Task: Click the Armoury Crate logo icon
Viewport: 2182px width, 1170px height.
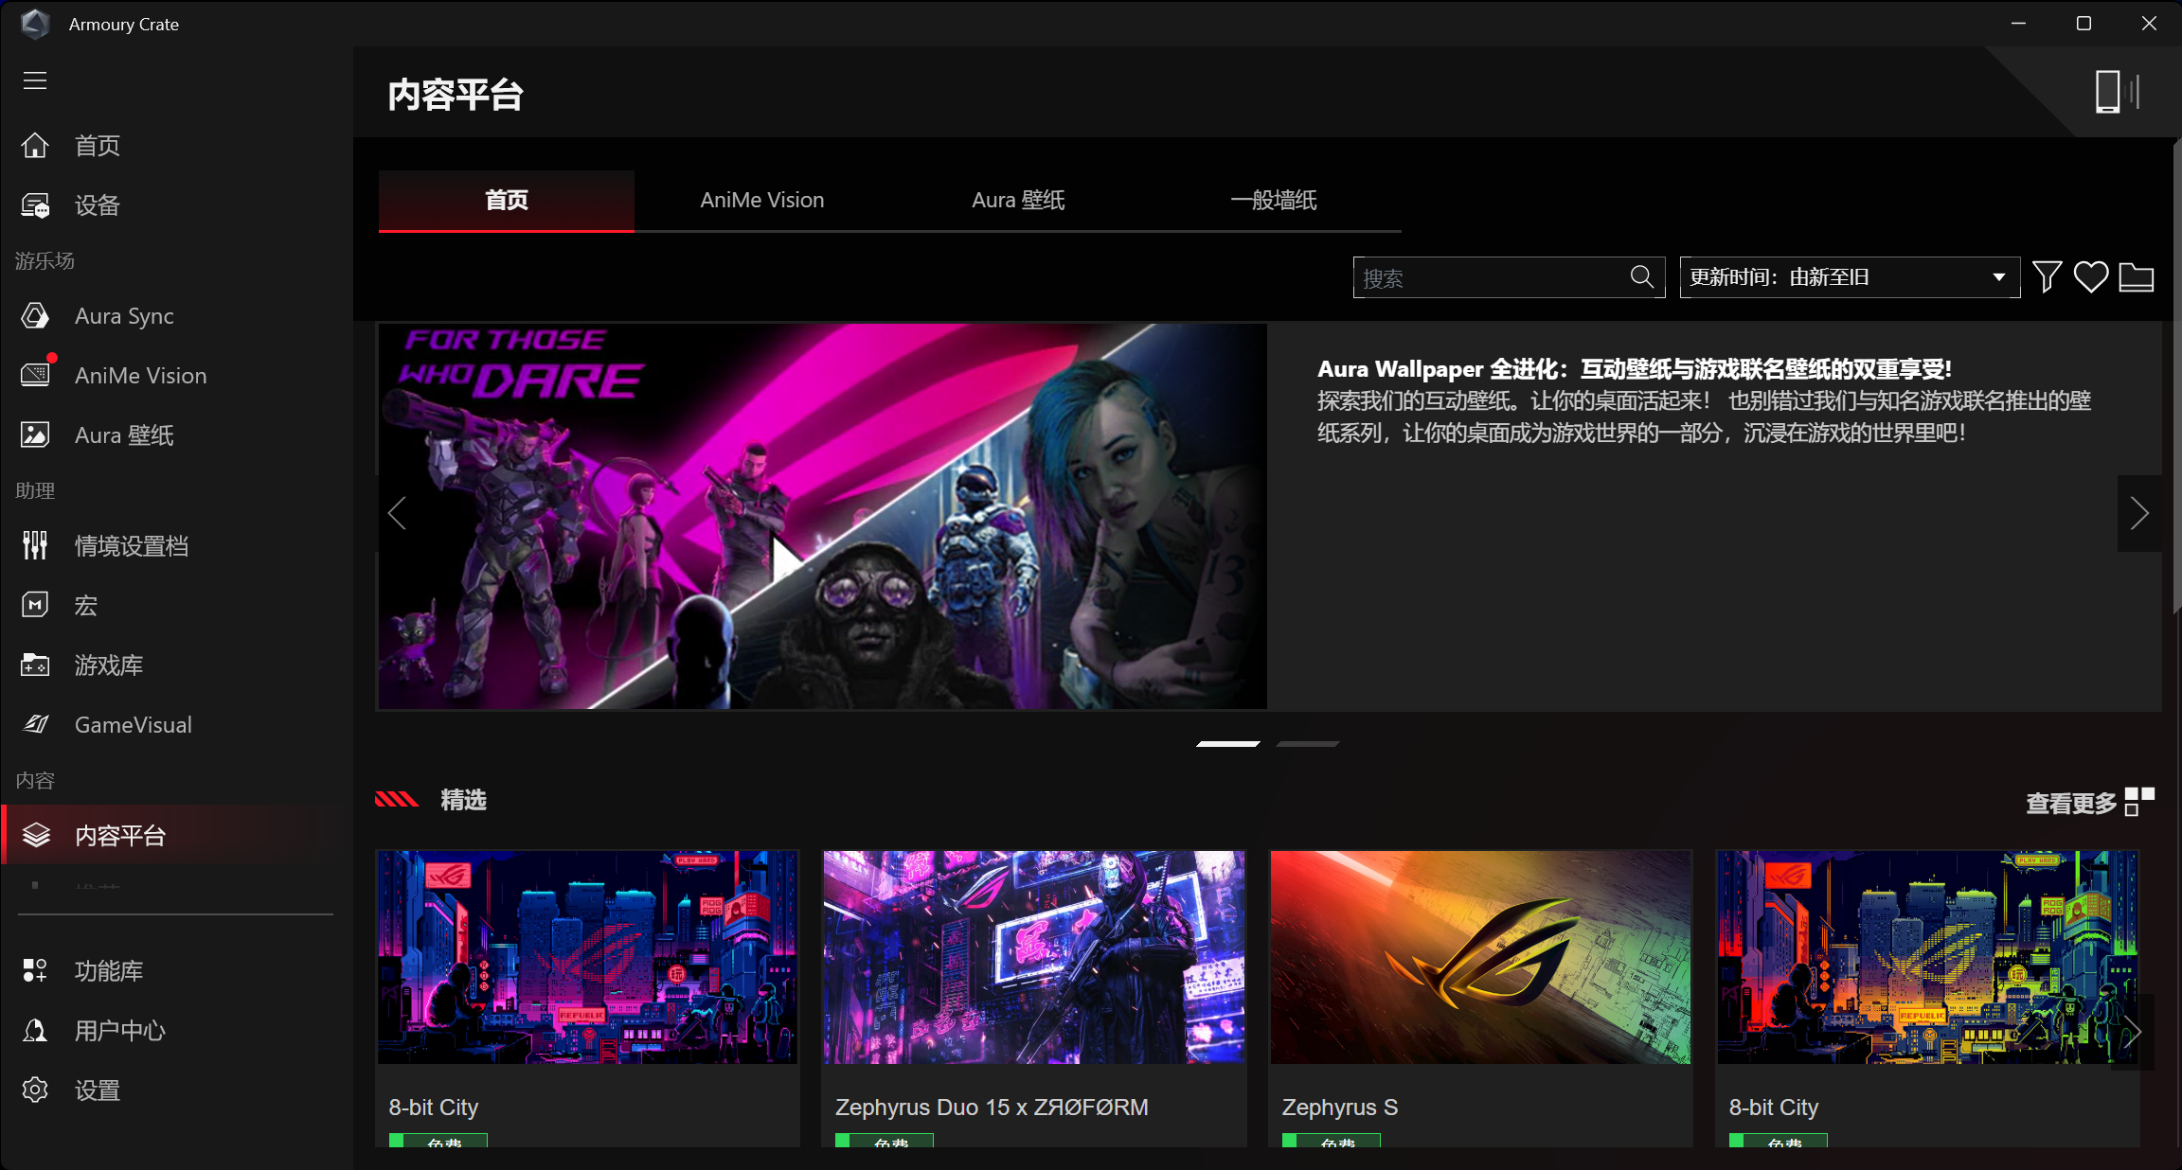Action: click(x=35, y=24)
